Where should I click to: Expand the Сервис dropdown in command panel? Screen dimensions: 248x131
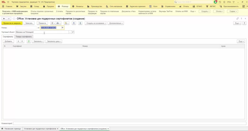click(233, 11)
